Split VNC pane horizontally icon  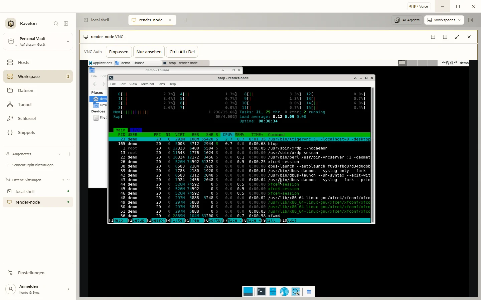click(x=433, y=37)
